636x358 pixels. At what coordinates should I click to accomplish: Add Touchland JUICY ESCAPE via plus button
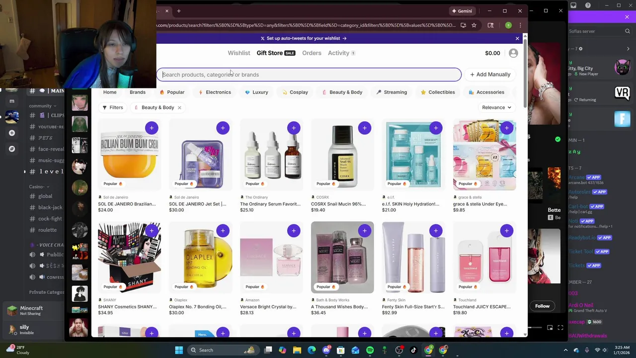tap(507, 230)
